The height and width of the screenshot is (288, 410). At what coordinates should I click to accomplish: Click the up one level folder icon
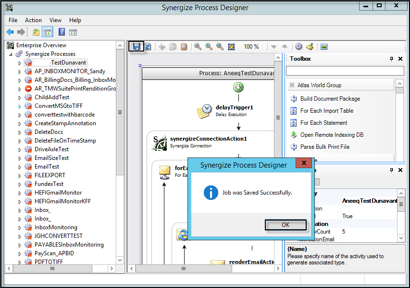[x=36, y=32]
